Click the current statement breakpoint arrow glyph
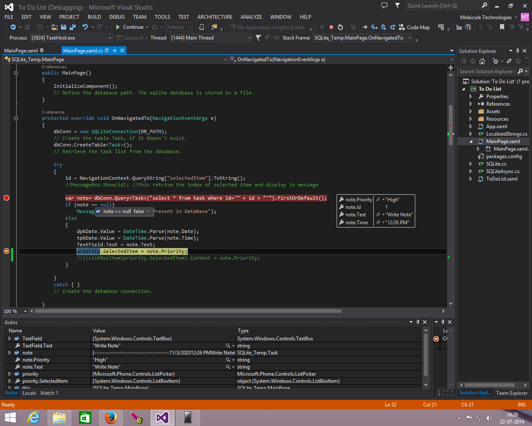The width and height of the screenshot is (532, 426). 6,251
